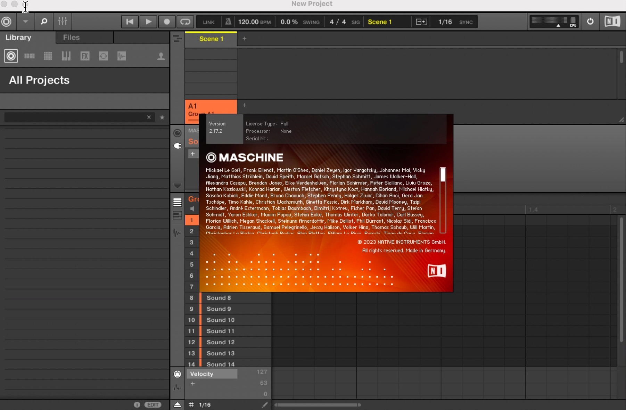Viewport: 626px width, 410px height.
Task: Open the automation lane icon
Action: 177,387
